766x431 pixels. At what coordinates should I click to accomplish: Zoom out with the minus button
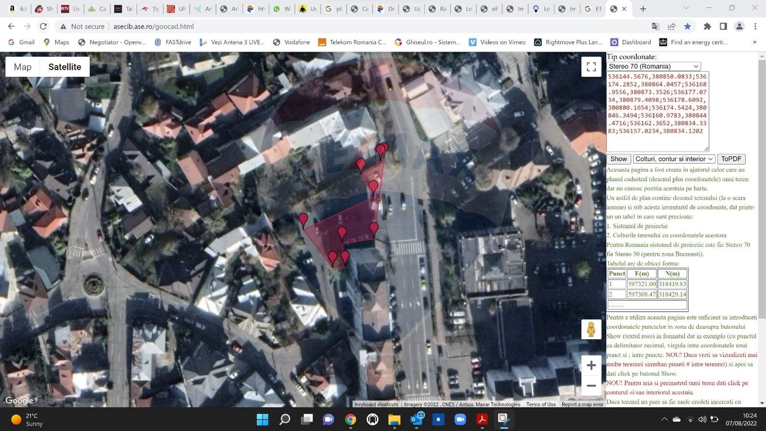591,386
